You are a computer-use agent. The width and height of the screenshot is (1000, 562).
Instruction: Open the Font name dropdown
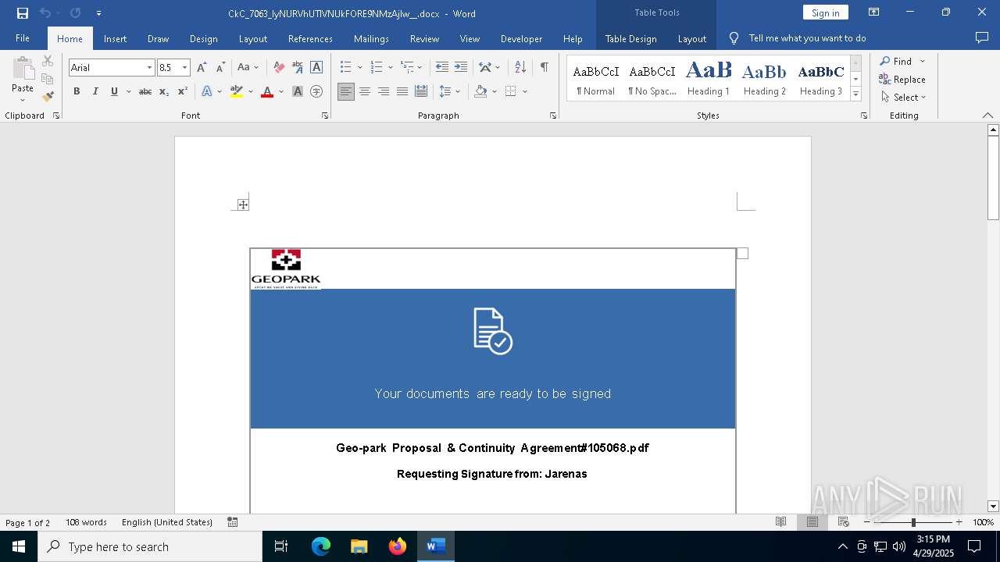pos(149,68)
